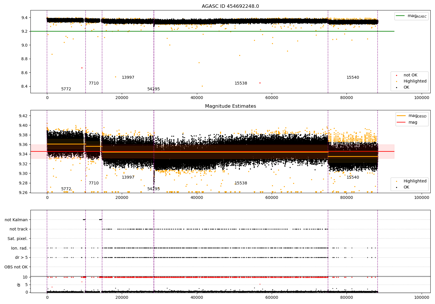This screenshot has height=304, width=435.
Task: Click the 60000 x-axis tick in middle plot
Action: (x=272, y=197)
